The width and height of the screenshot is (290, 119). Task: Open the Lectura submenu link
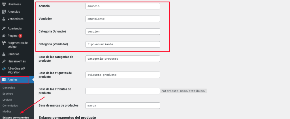pyautogui.click(x=7, y=99)
